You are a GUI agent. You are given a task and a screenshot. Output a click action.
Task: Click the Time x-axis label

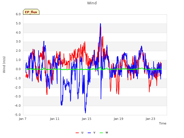tap(163, 123)
